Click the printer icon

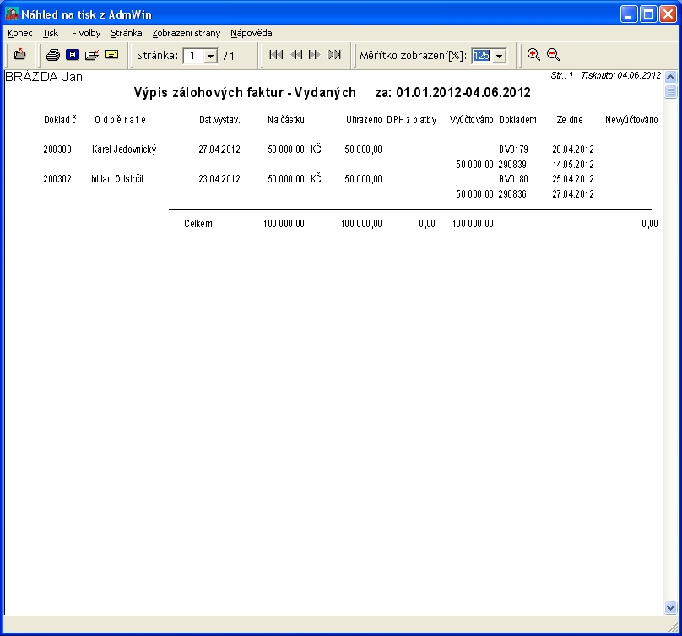click(53, 55)
